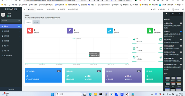Click the blue leaf attachments icon
Viewport: 185px width, 96px height.
(x=110, y=31)
